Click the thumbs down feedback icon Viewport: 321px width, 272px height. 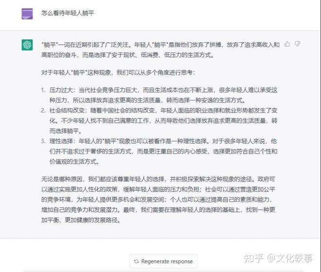pos(298,44)
